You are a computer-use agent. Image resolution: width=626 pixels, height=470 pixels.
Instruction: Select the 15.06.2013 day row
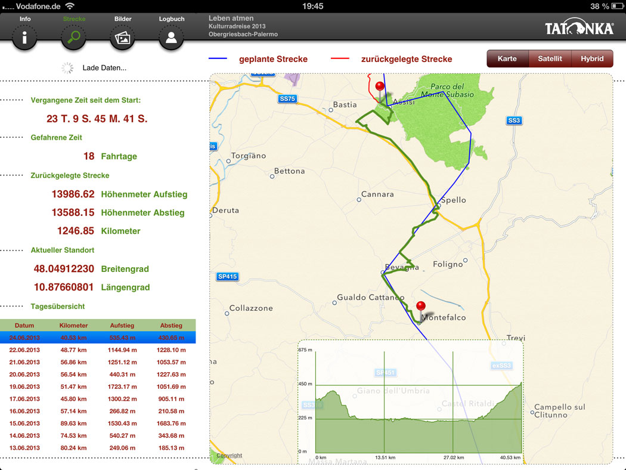pyautogui.click(x=98, y=423)
